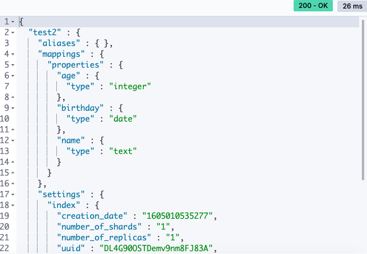The width and height of the screenshot is (367, 254).
Task: Collapse the "properties" fold arrow on line 5
Action: pyautogui.click(x=13, y=65)
